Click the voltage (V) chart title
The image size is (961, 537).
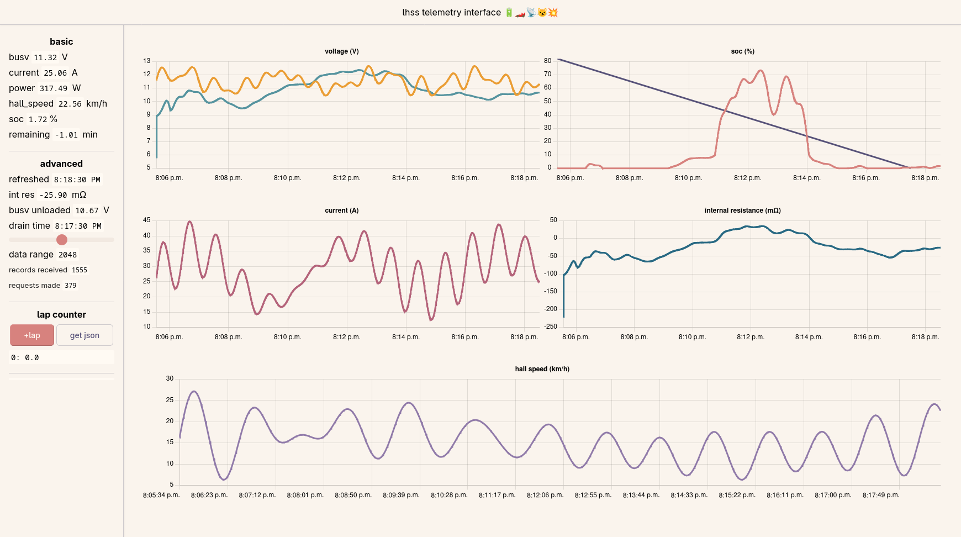[x=342, y=51]
